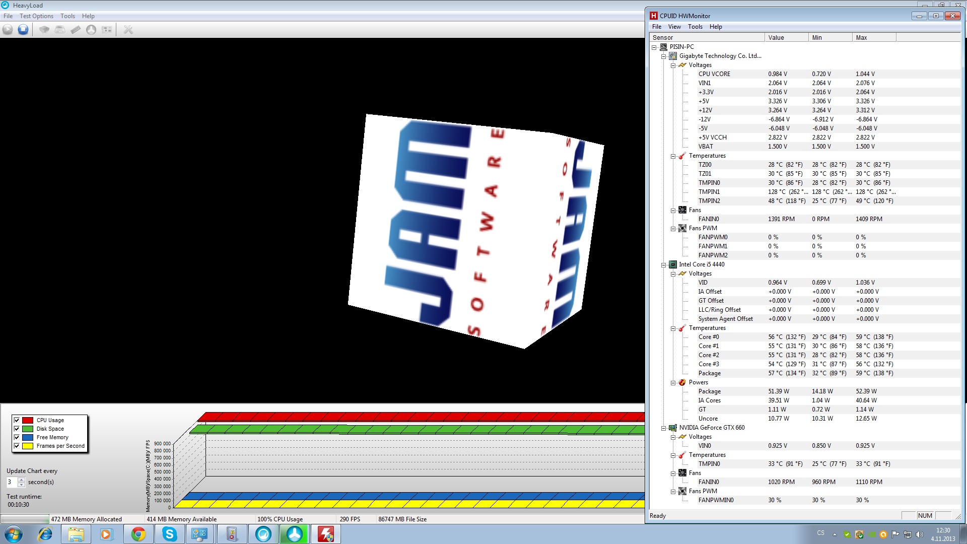This screenshot has width=967, height=544.
Task: Uncheck the Disk Space chart checkbox
Action: coord(17,429)
